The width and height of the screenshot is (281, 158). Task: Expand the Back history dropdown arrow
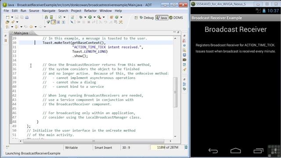click(36, 27)
